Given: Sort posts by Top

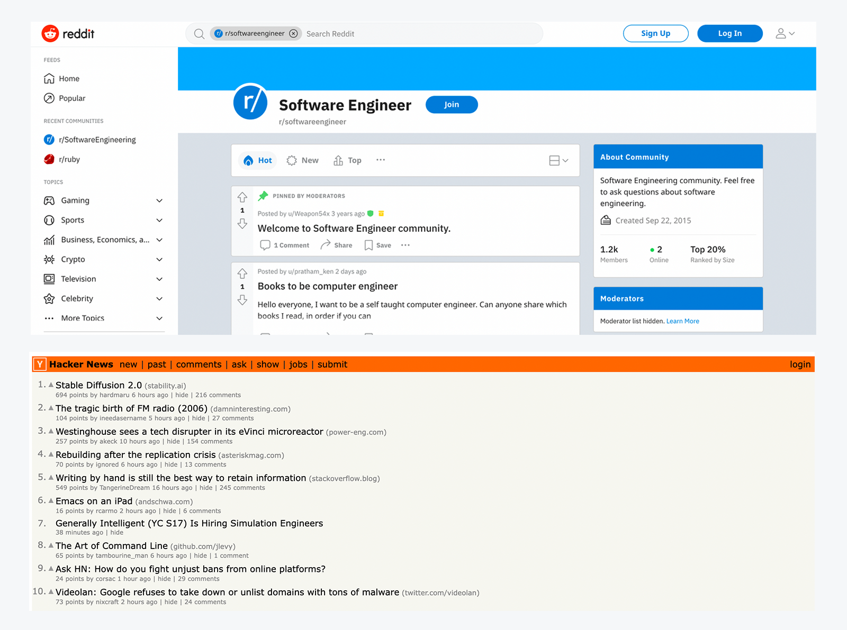Looking at the screenshot, I should coord(348,160).
